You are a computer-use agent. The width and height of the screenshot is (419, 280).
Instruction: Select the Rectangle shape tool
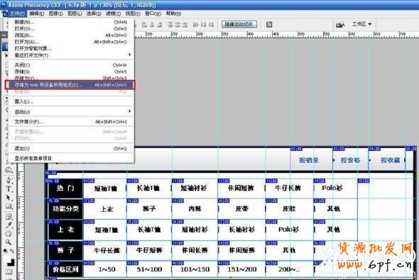[x=9, y=206]
